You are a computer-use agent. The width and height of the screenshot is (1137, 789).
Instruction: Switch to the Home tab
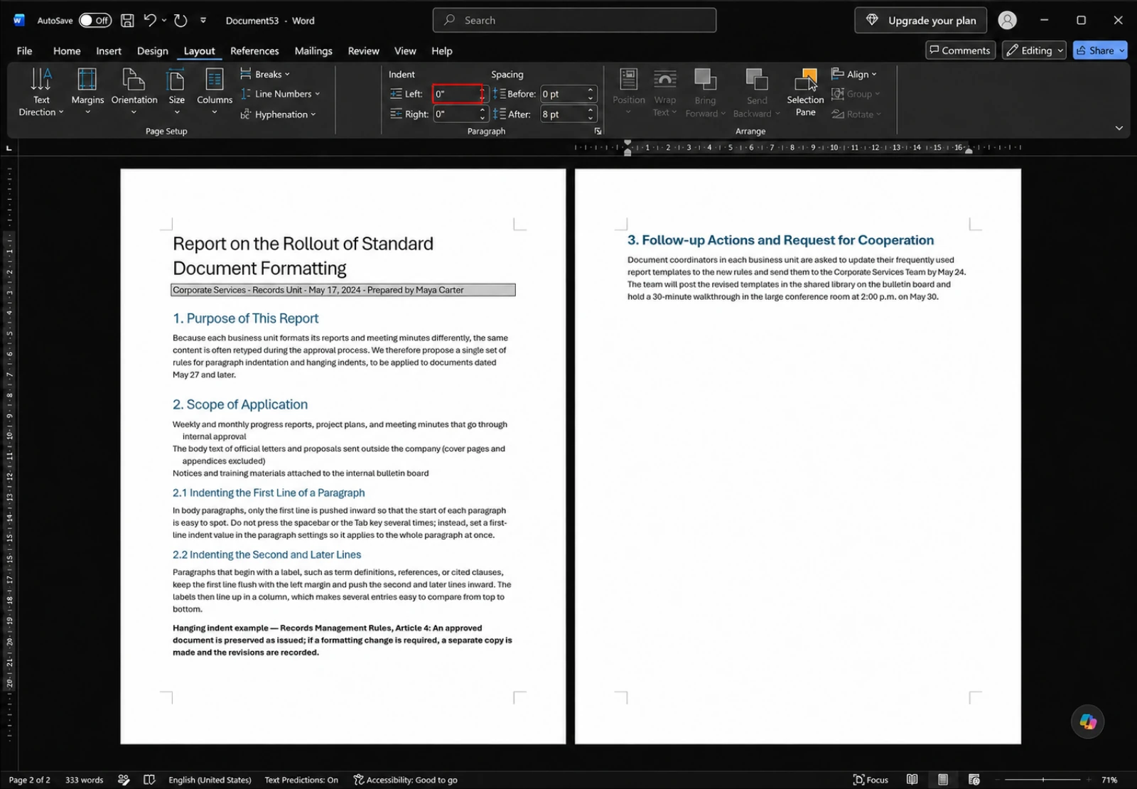pos(67,50)
